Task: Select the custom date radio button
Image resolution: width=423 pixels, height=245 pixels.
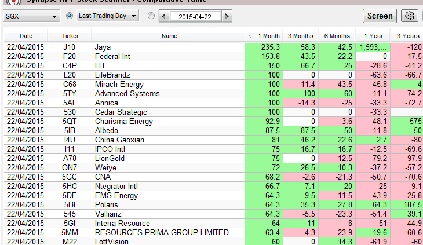Action: coord(151,16)
